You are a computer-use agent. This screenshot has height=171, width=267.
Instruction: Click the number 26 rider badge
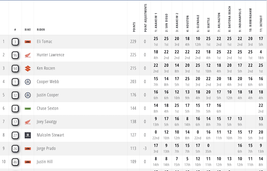(x=15, y=149)
